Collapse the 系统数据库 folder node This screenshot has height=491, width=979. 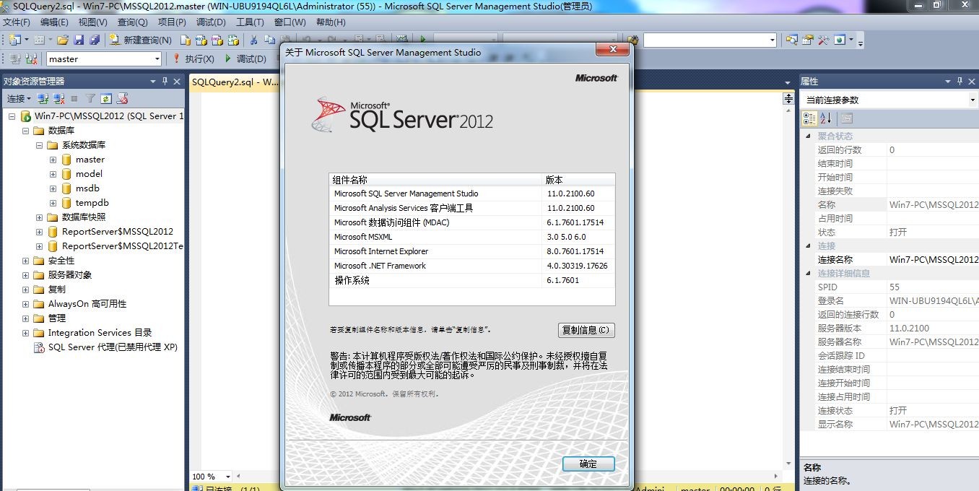[40, 145]
